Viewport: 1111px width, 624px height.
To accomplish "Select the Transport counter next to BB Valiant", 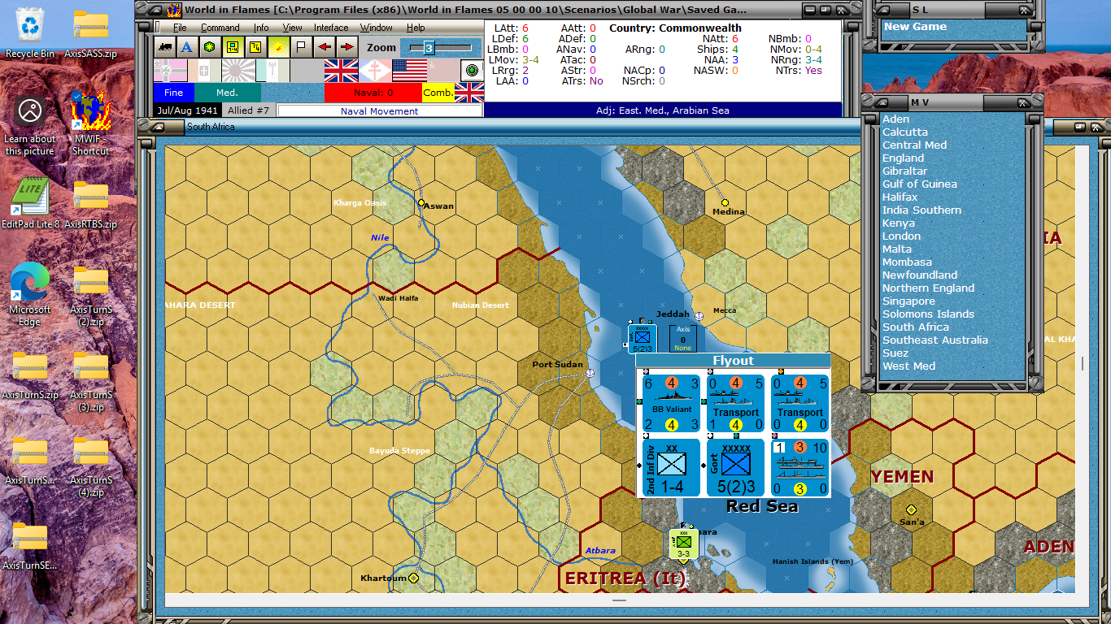I will click(736, 405).
